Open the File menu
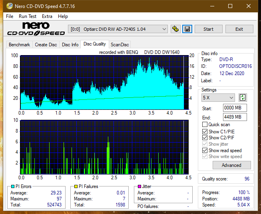 10,16
